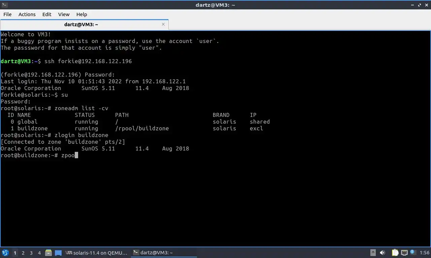Click the terminal icon in the title bar
Viewport: 431px width, 258px height.
4,5
